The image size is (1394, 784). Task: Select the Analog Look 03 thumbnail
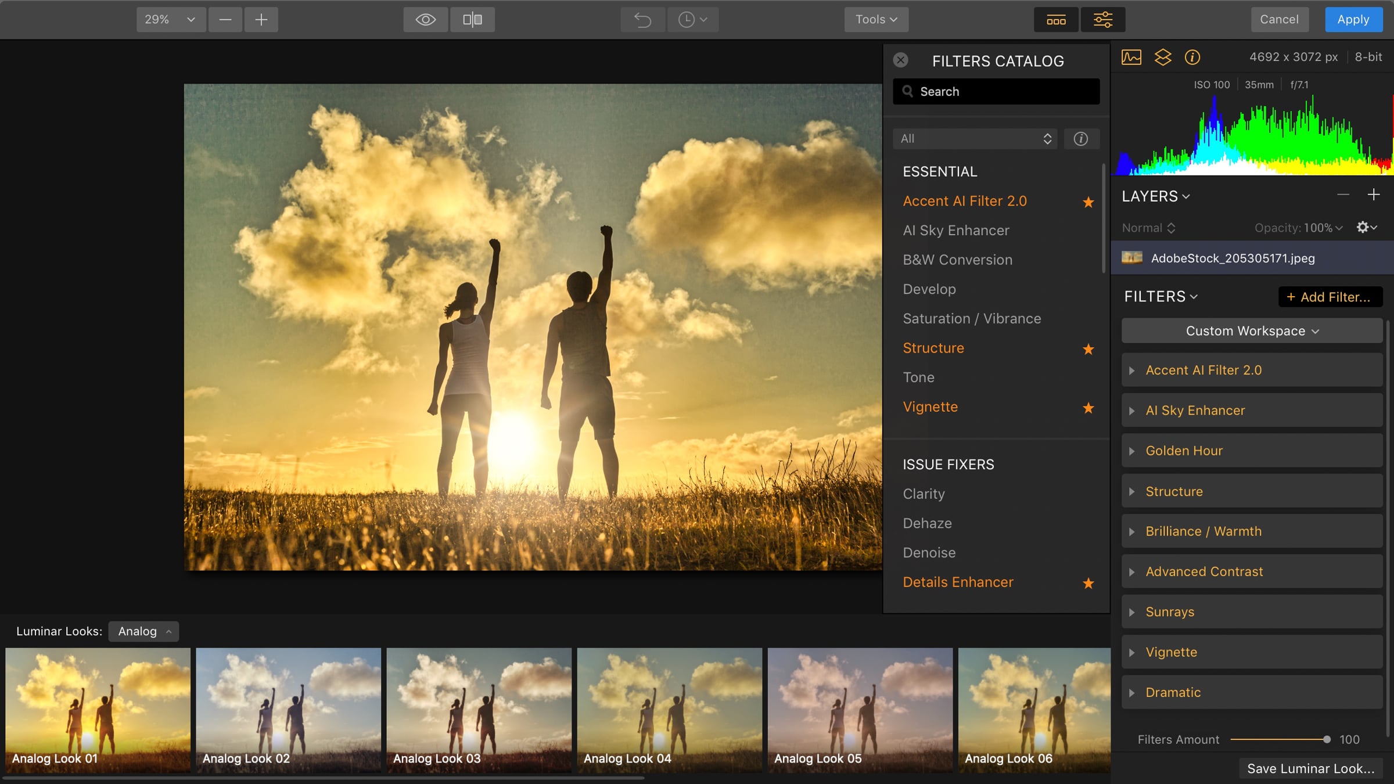coord(479,709)
